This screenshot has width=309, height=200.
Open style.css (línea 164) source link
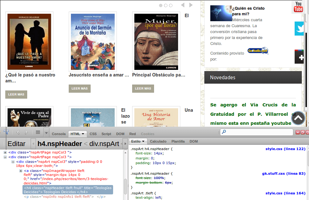pos(285,193)
